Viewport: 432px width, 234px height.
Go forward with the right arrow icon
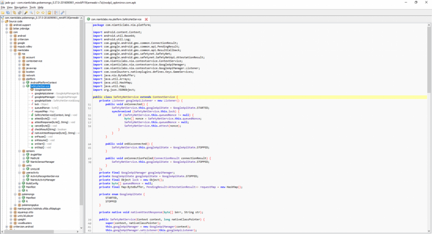click(43, 13)
